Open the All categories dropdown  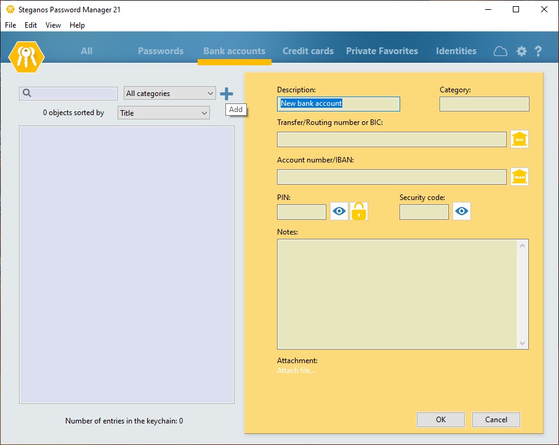[169, 93]
